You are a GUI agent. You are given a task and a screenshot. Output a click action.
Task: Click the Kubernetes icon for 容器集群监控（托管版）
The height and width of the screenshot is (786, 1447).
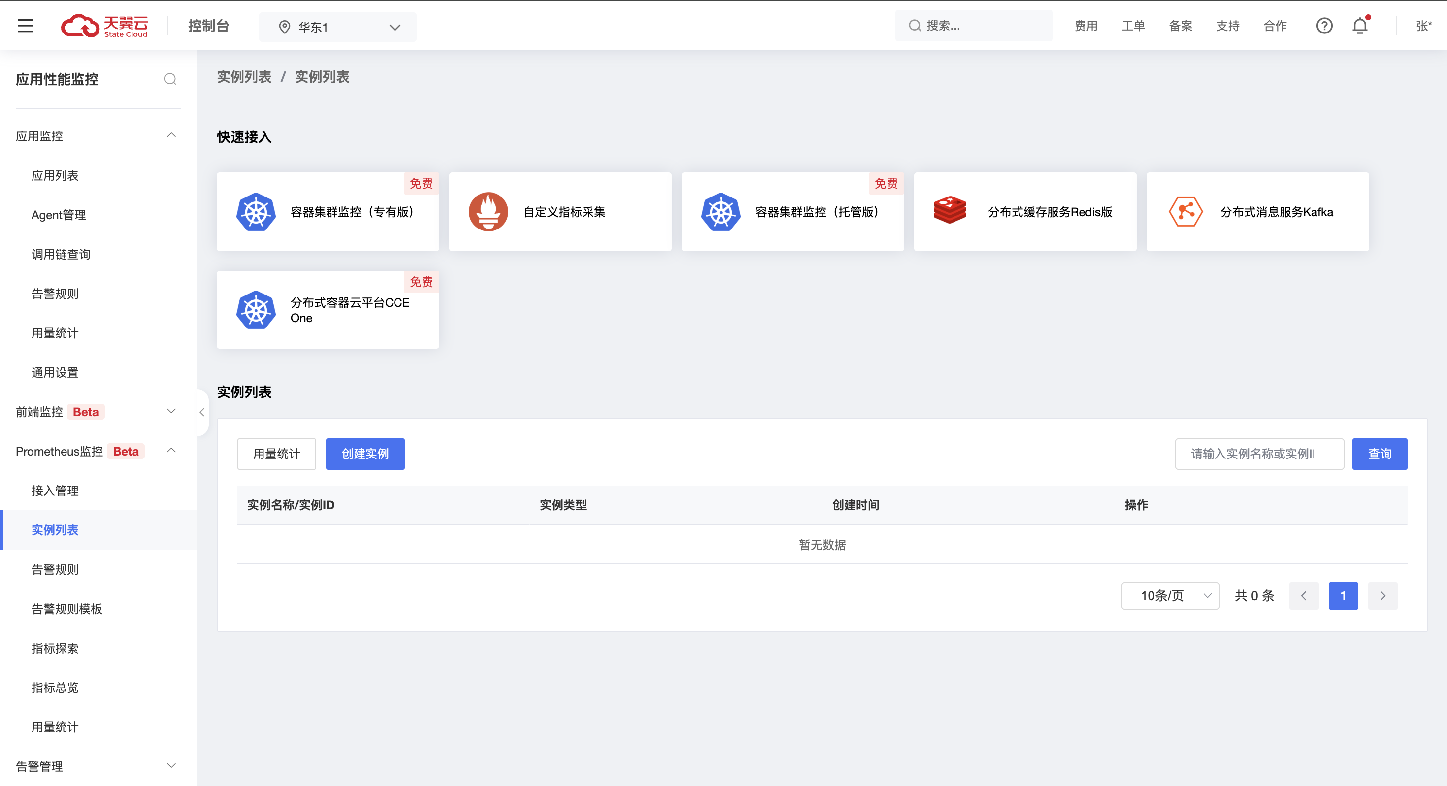click(721, 212)
